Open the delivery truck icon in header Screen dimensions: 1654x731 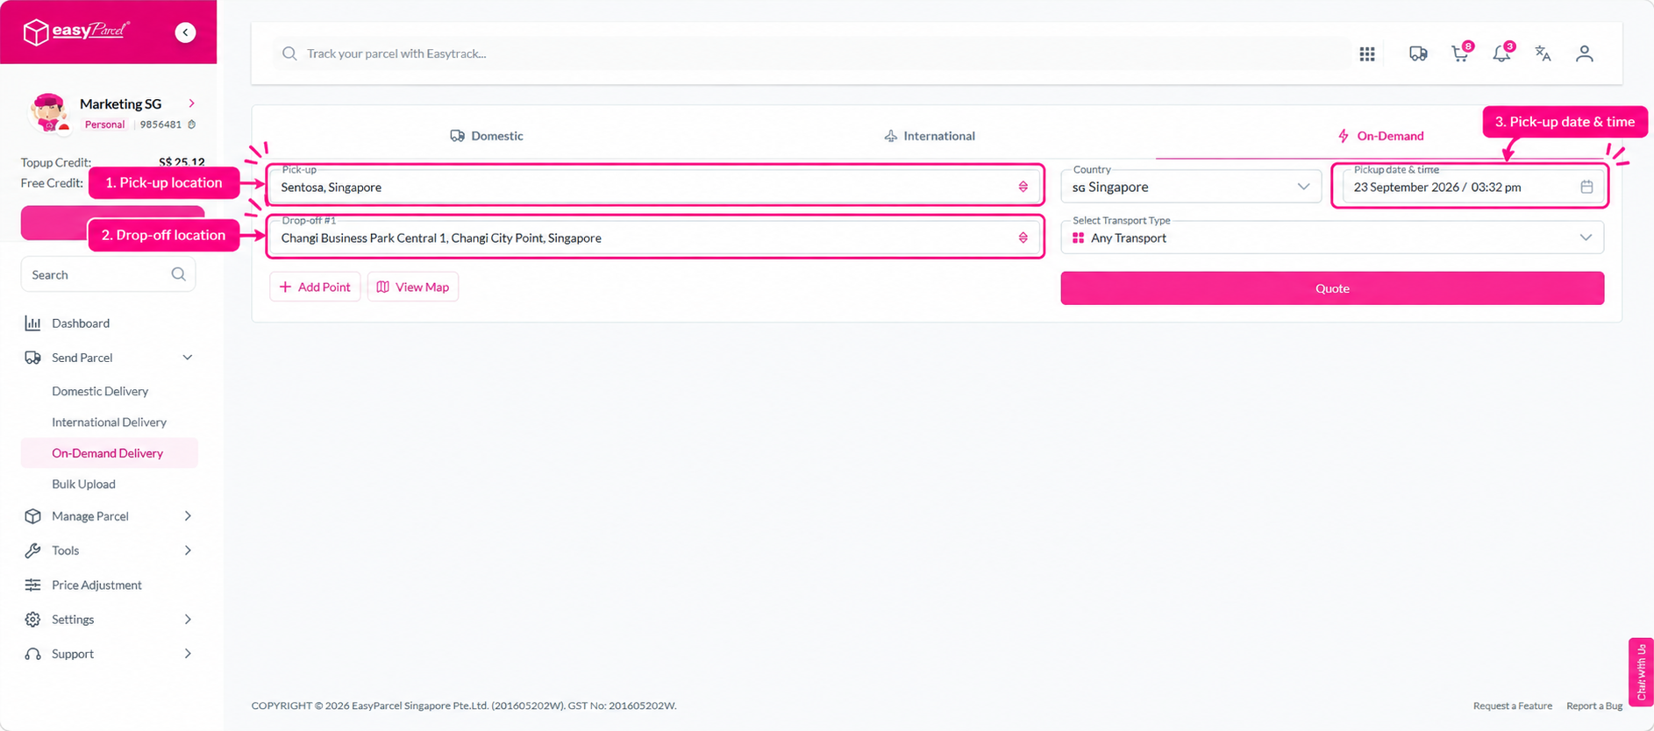click(1418, 53)
